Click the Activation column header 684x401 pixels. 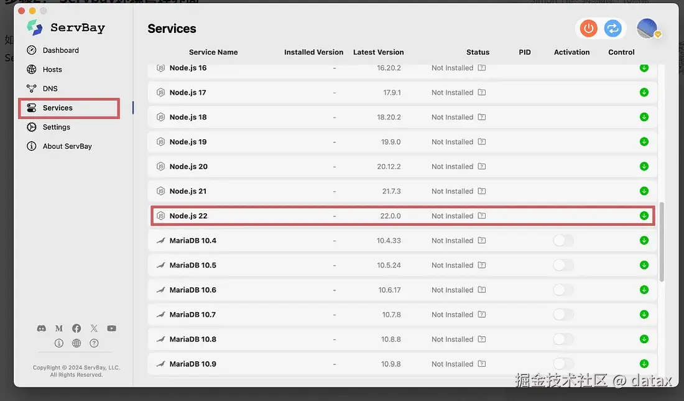571,52
